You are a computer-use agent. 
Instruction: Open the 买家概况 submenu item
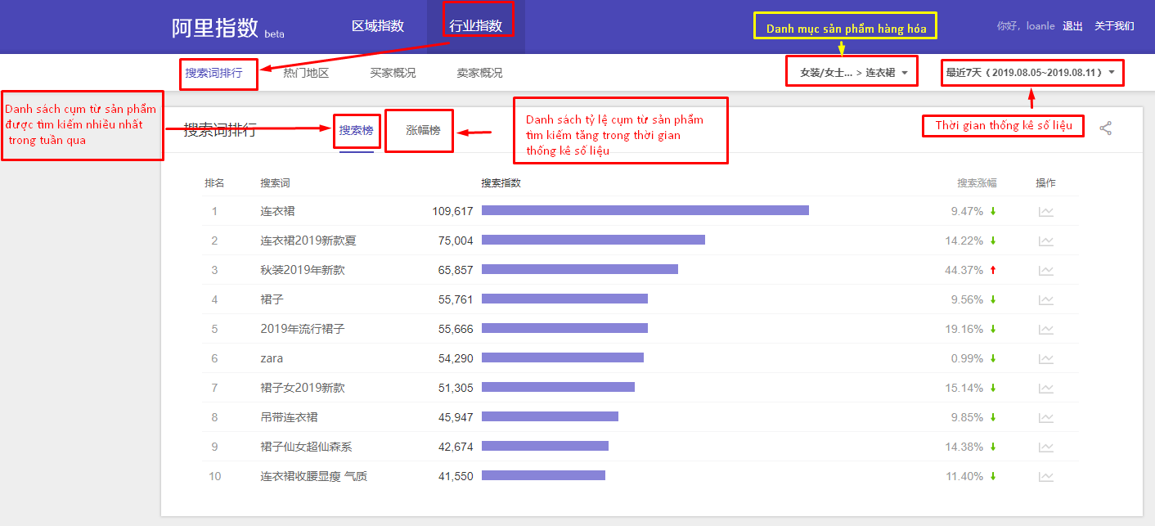(393, 73)
